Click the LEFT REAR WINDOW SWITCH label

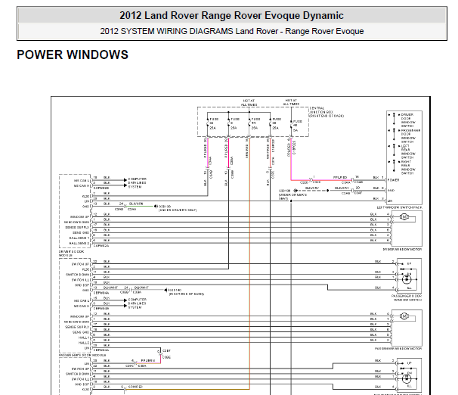point(408,151)
